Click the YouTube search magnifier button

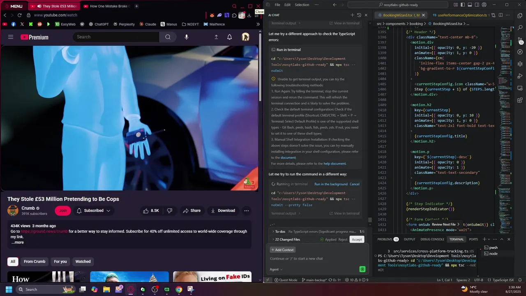[168, 37]
